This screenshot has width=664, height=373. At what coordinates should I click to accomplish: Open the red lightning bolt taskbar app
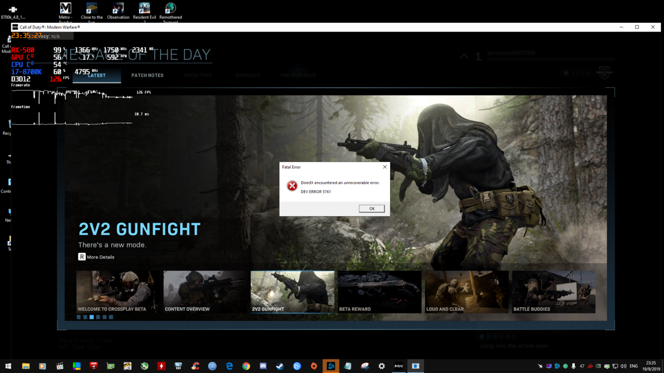point(161,366)
